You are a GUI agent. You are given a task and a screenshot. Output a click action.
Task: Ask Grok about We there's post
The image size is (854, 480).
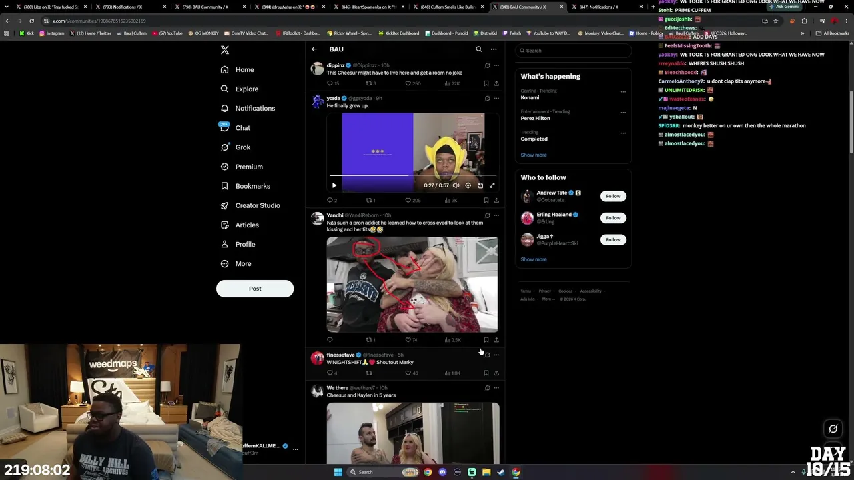487,388
